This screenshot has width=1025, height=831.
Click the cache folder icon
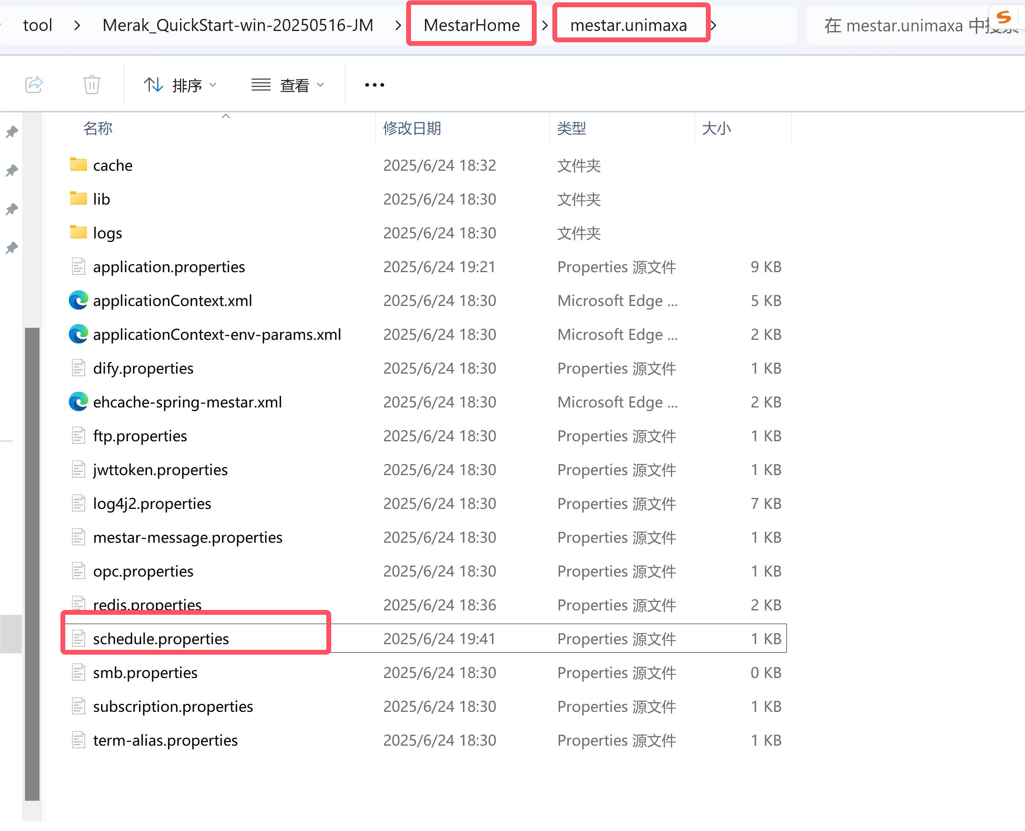(x=78, y=165)
